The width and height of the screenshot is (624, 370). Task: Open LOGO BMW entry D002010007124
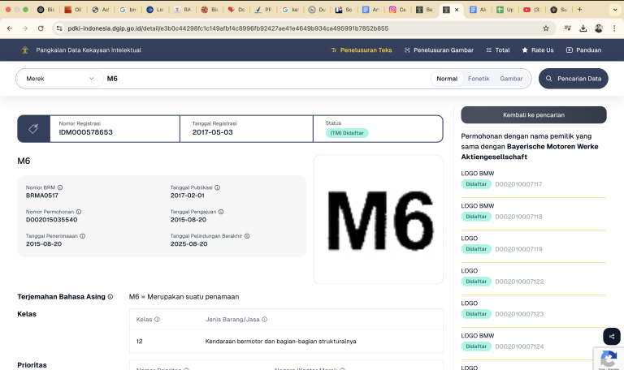(534, 342)
